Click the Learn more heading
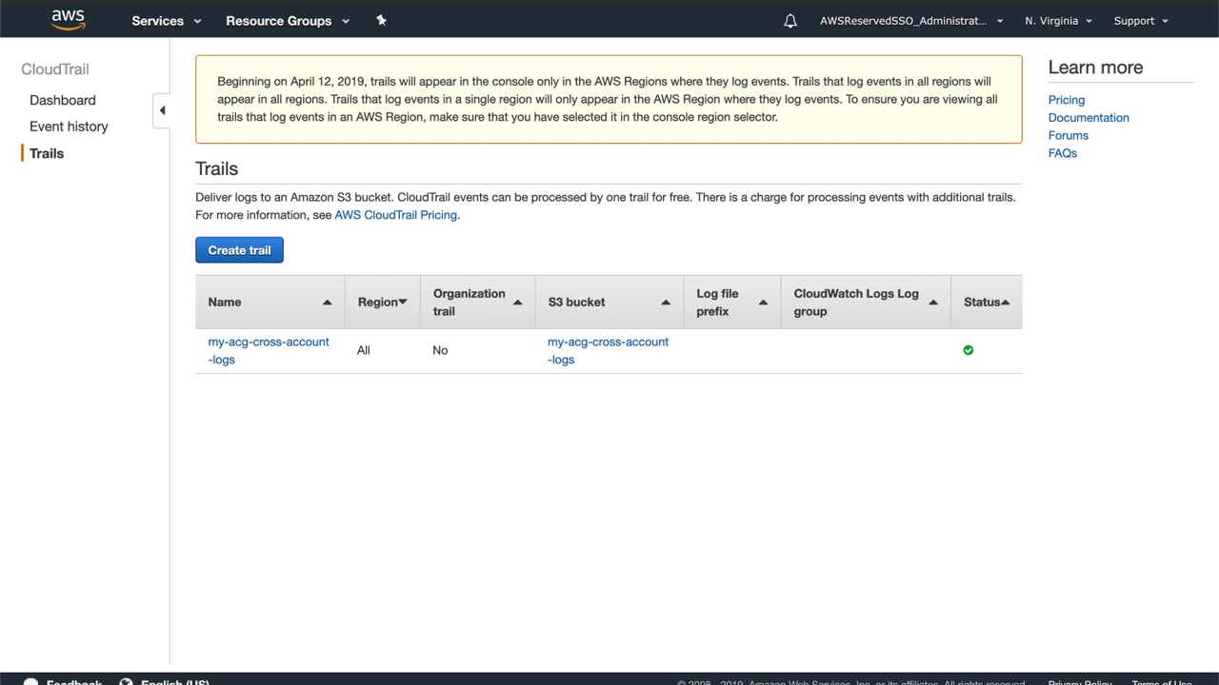1219x685 pixels. coord(1095,68)
